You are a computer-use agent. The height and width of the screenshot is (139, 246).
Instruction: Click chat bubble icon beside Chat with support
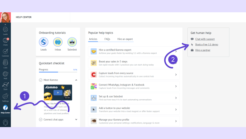[192, 39]
